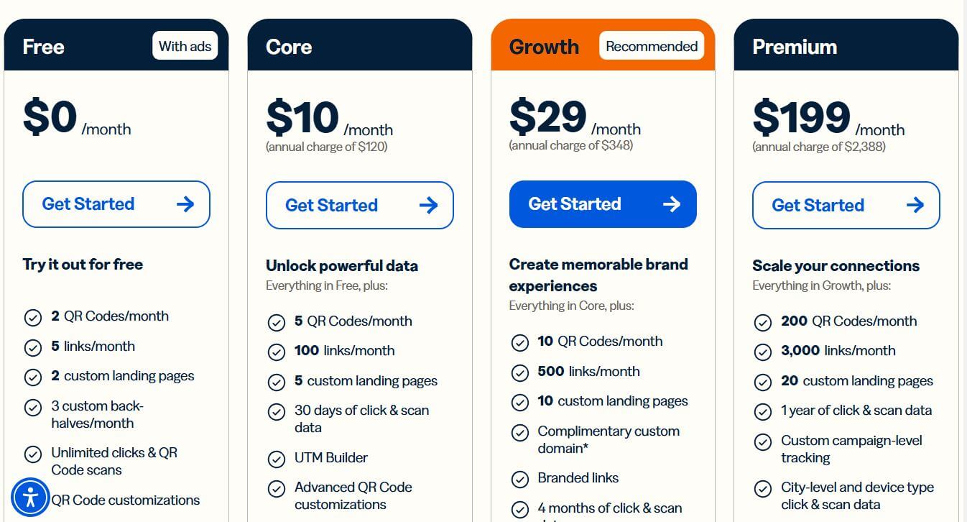Click checkmark next to 3,000 links/month
Image resolution: width=967 pixels, height=522 pixels.
click(x=763, y=352)
